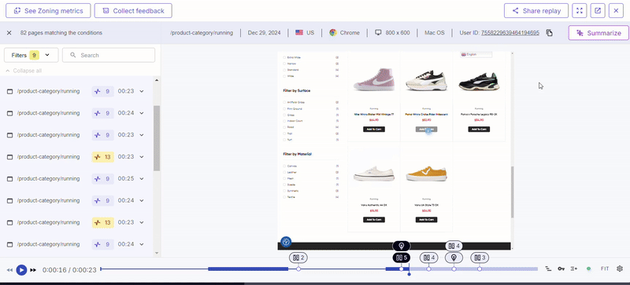Expand the session row lasting 00:25
Image resolution: width=630 pixels, height=285 pixels.
(x=142, y=178)
